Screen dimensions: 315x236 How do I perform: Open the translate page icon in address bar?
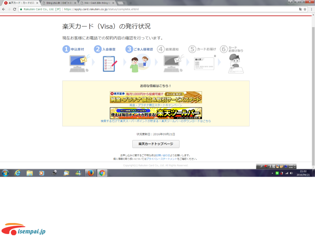tap(300, 9)
